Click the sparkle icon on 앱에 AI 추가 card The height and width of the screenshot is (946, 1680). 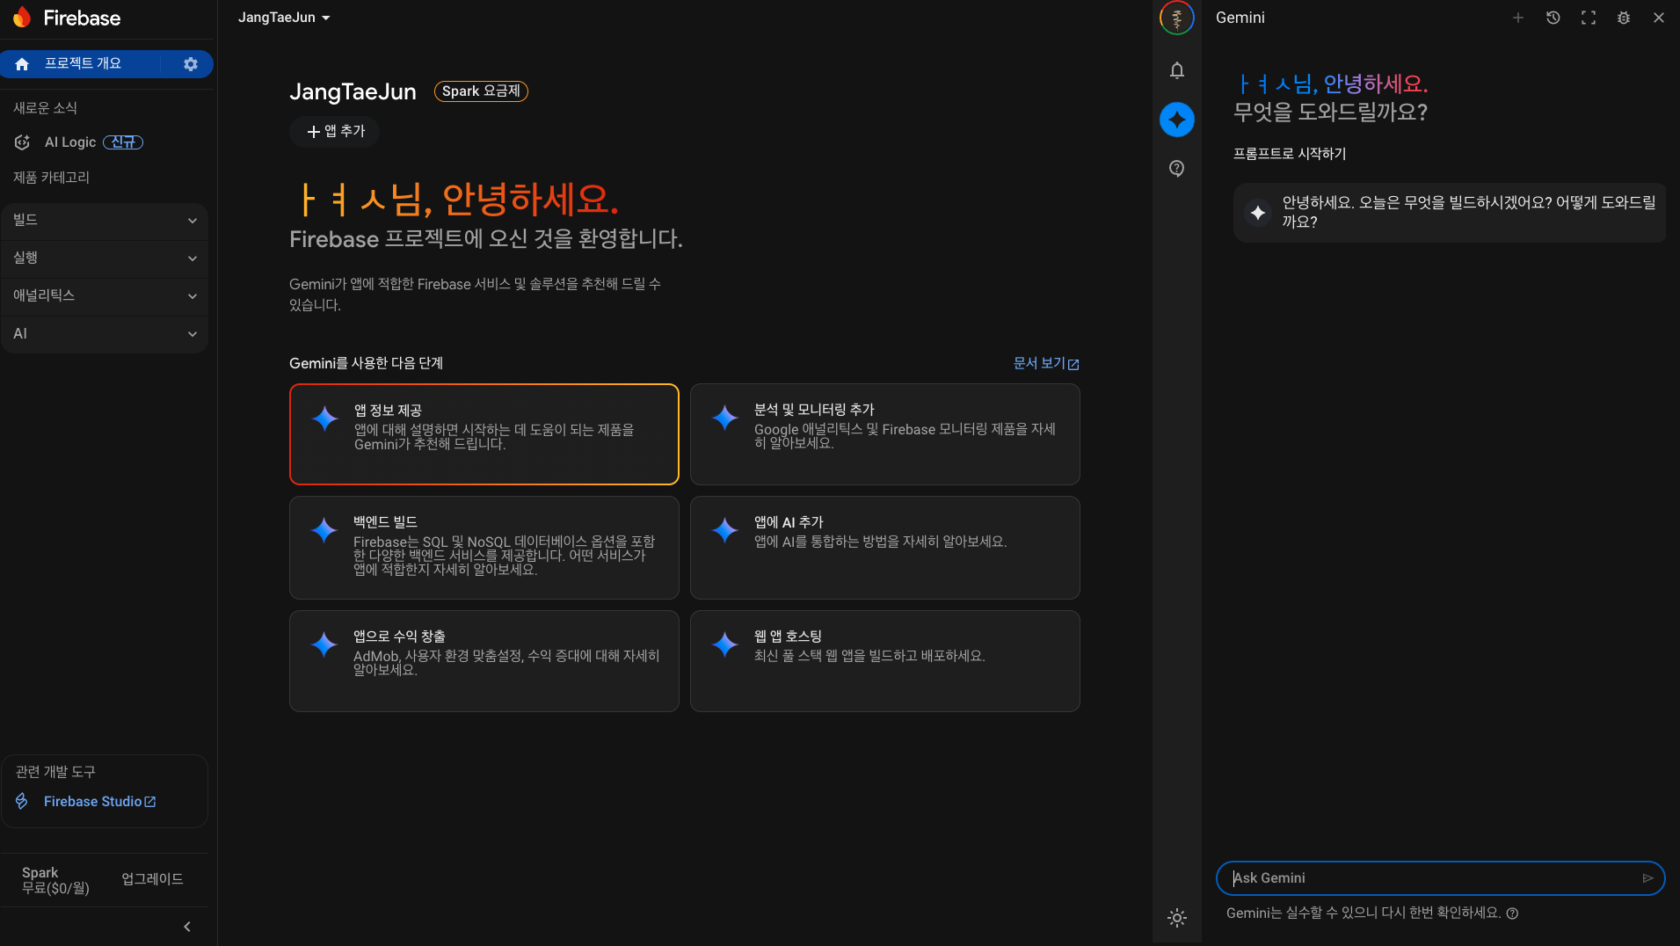(x=725, y=530)
